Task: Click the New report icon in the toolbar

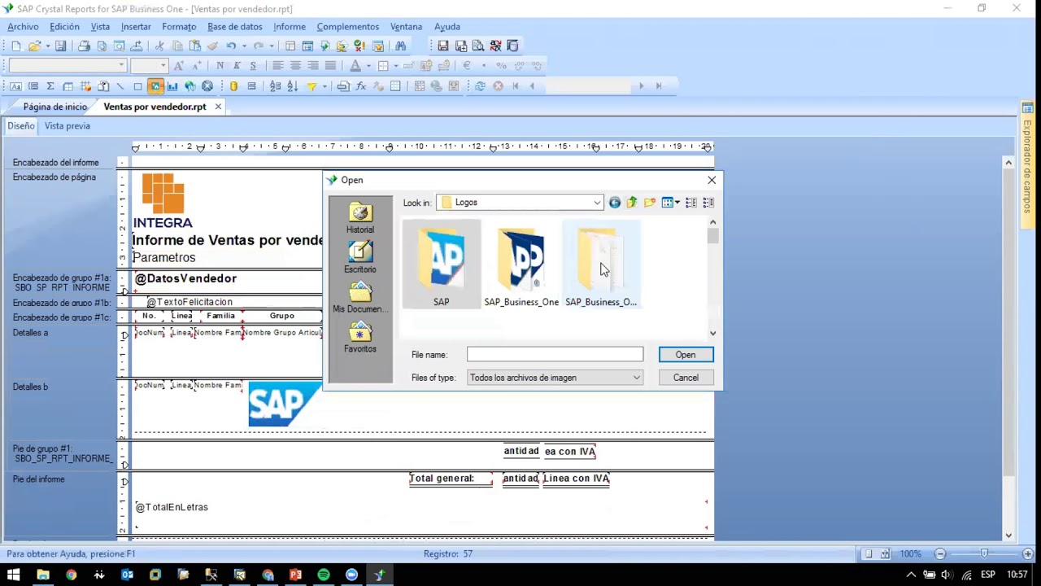Action: point(15,46)
